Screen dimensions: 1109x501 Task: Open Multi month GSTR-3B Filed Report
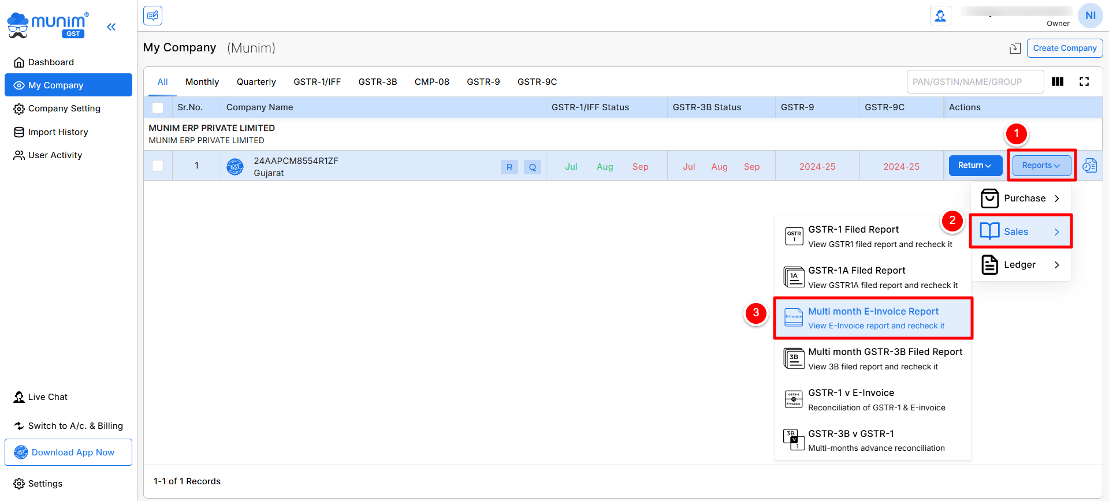873,358
